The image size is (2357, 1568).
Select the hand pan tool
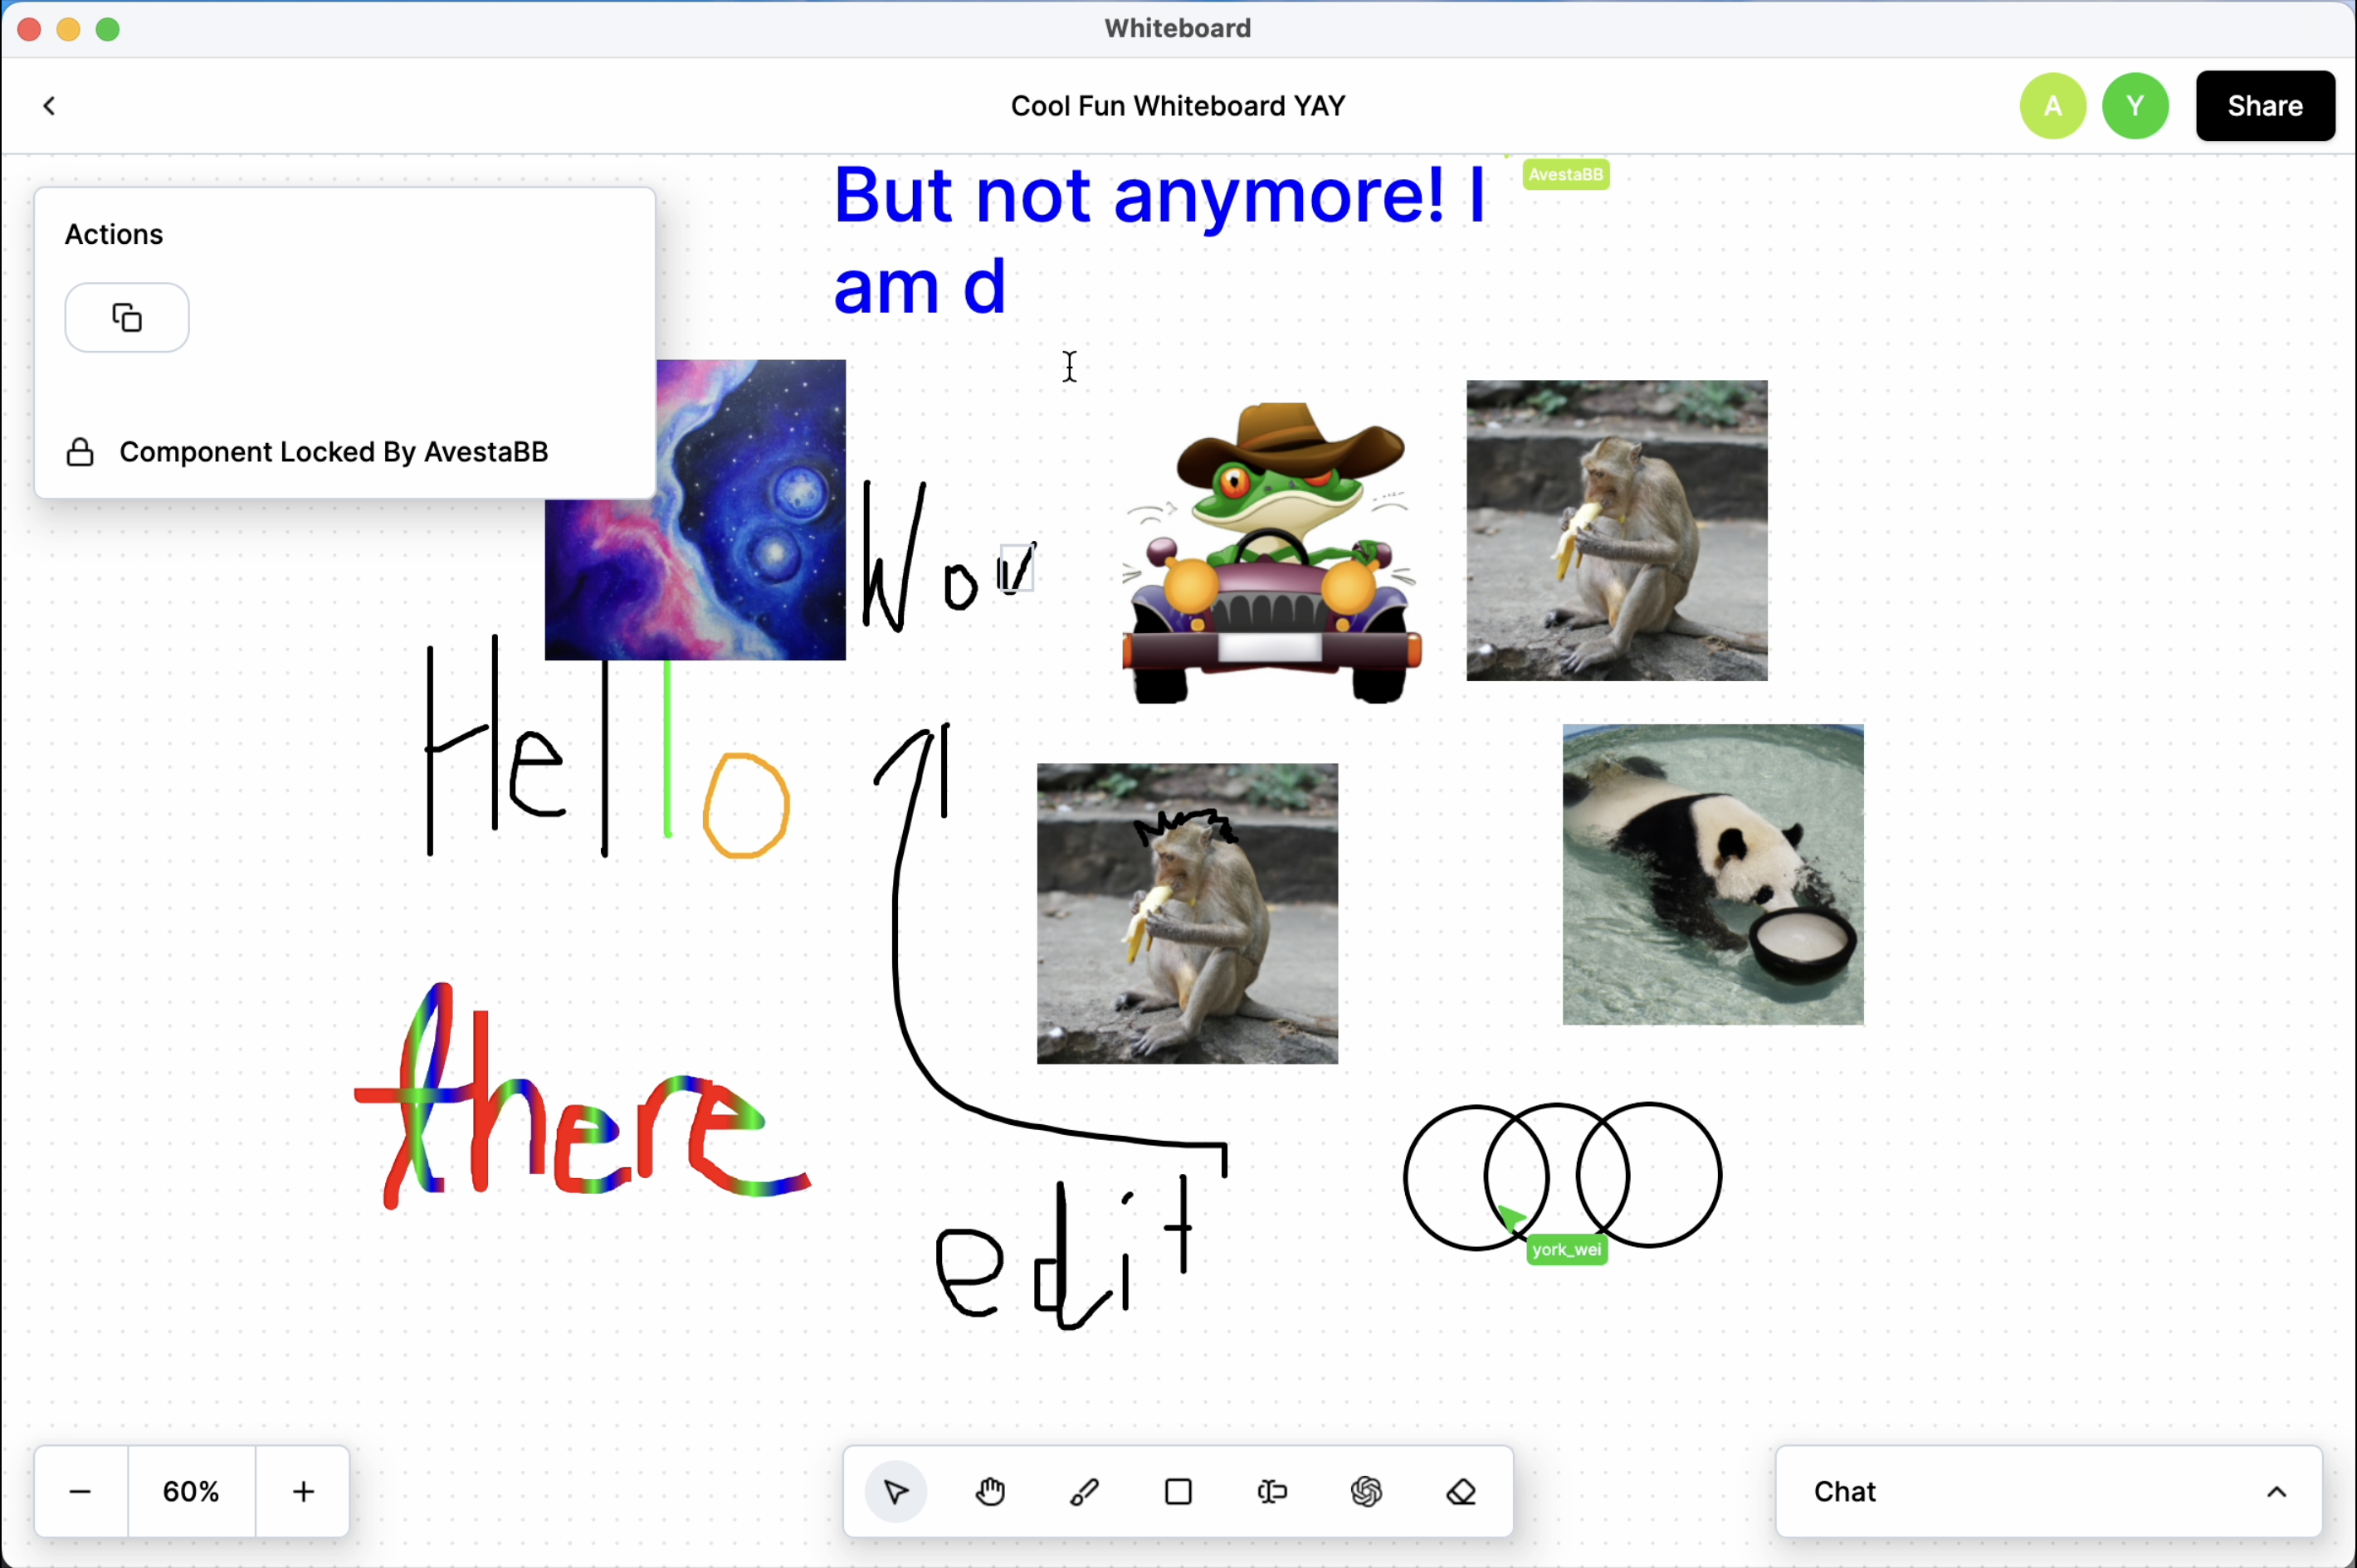pyautogui.click(x=989, y=1491)
